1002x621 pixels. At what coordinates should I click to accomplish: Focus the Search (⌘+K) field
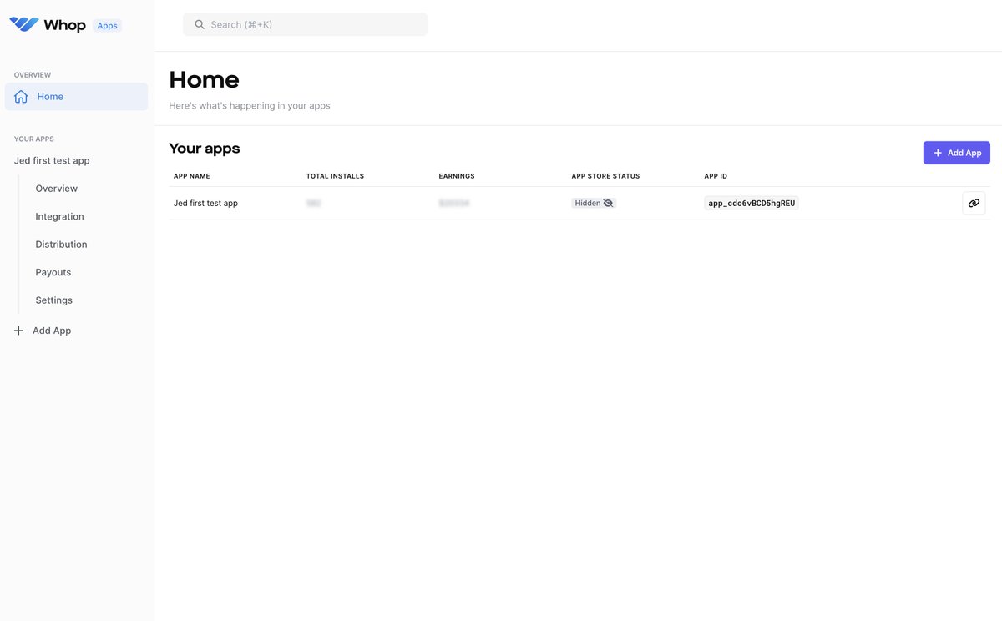point(305,24)
